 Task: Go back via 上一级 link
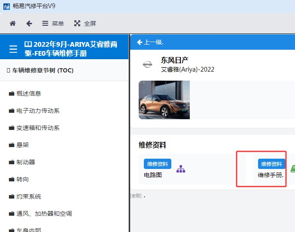pos(150,42)
